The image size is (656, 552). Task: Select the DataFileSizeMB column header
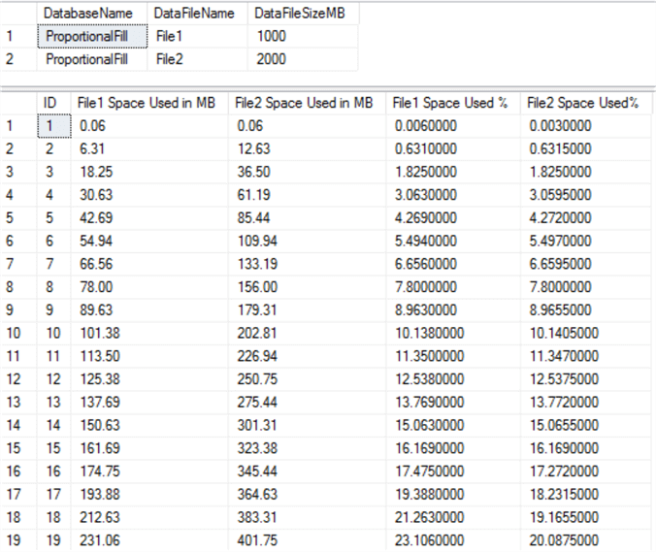(303, 14)
